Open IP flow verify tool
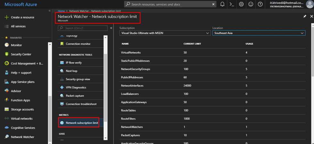314x144 pixels. [x=74, y=63]
